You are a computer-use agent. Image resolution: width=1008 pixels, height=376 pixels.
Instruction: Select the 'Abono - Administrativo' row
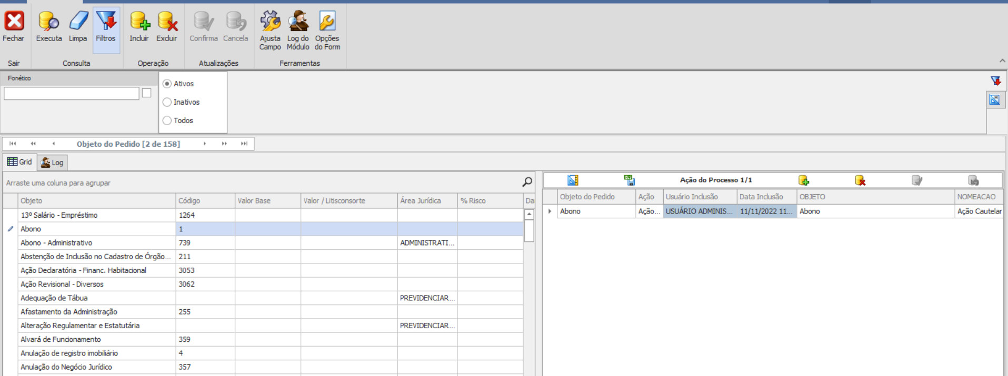(x=263, y=242)
